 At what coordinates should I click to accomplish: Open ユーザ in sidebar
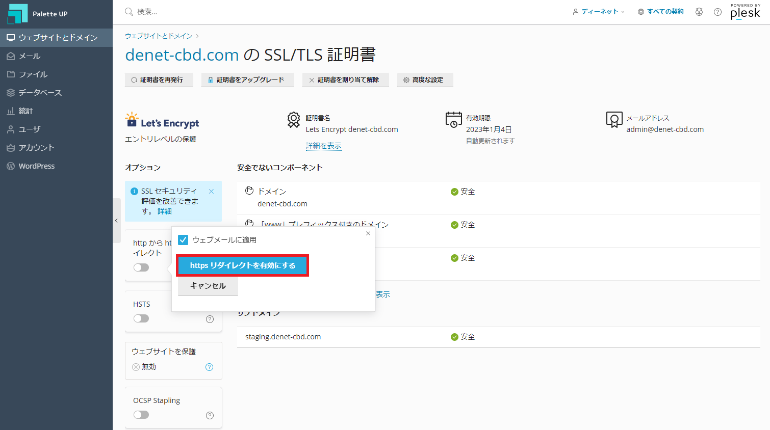(56, 129)
